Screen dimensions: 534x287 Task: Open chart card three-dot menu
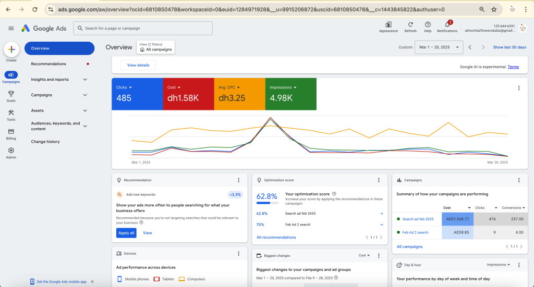point(519,88)
